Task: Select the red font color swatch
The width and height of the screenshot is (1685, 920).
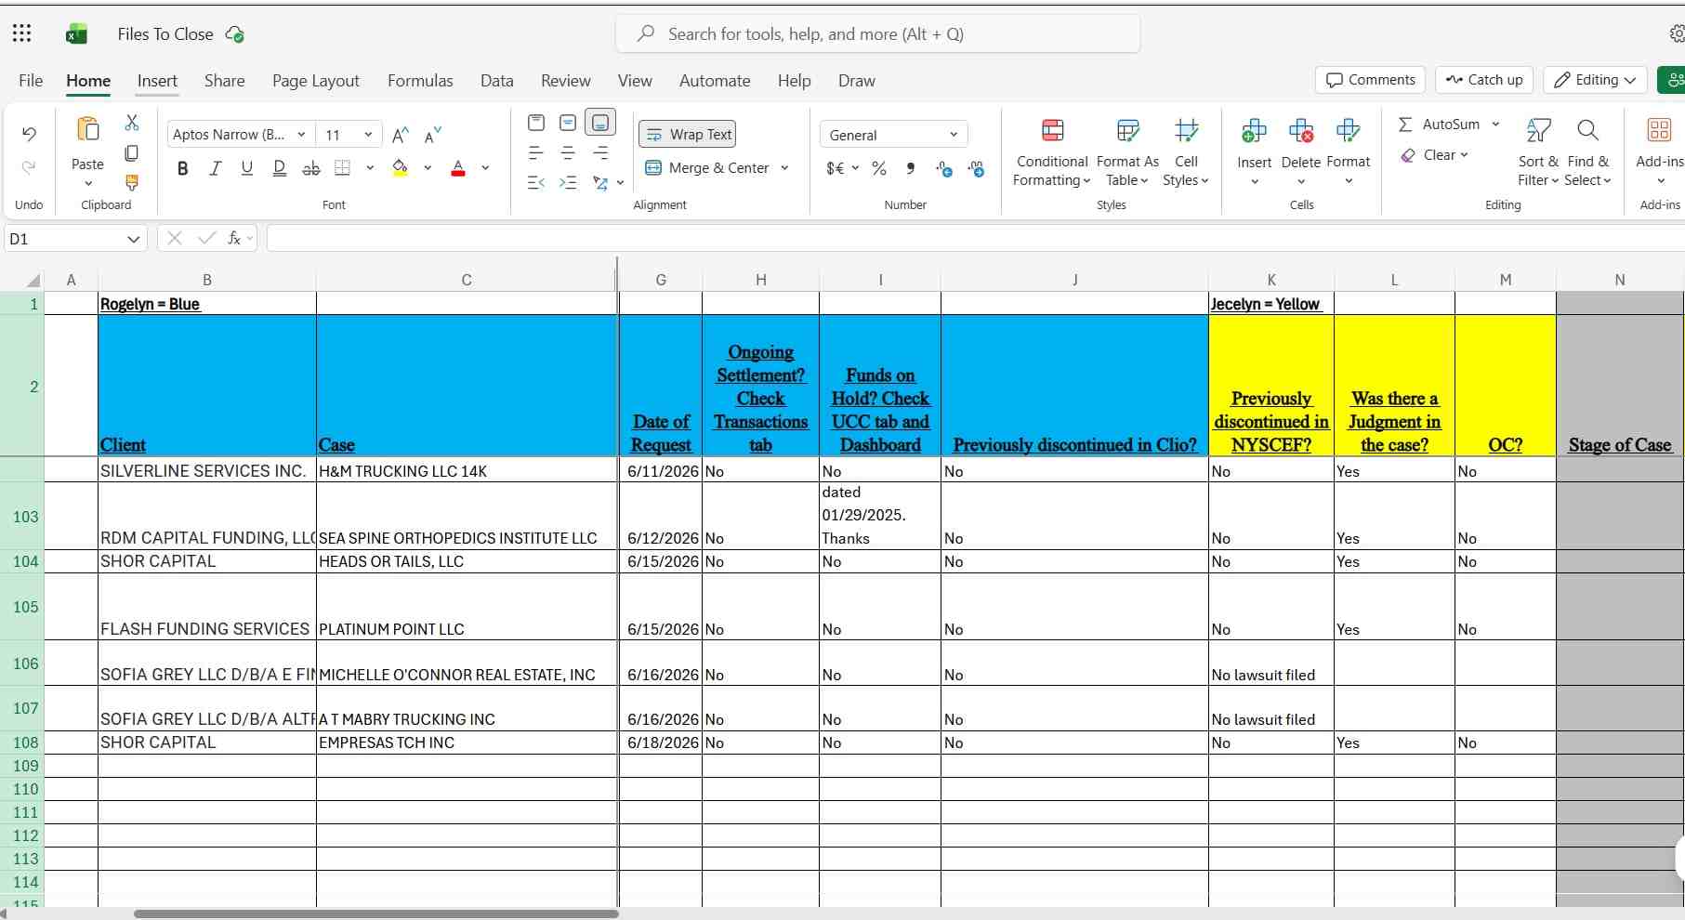Action: [458, 168]
